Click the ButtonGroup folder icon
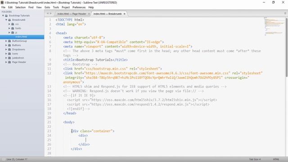The image size is (288, 162). 9,41
